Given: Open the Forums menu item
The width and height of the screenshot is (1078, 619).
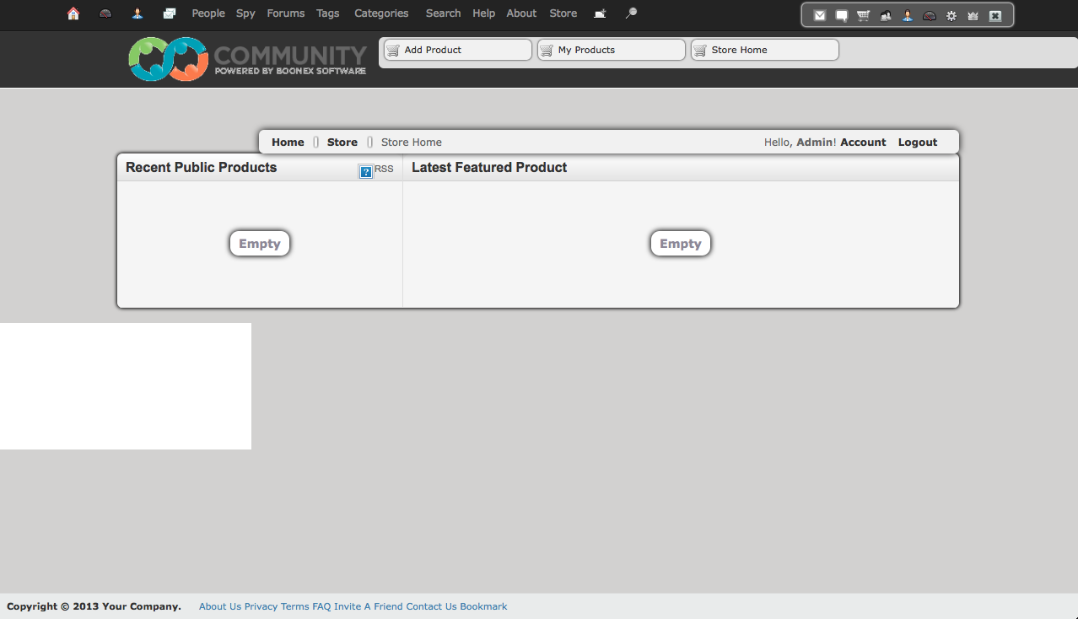Looking at the screenshot, I should pos(286,13).
